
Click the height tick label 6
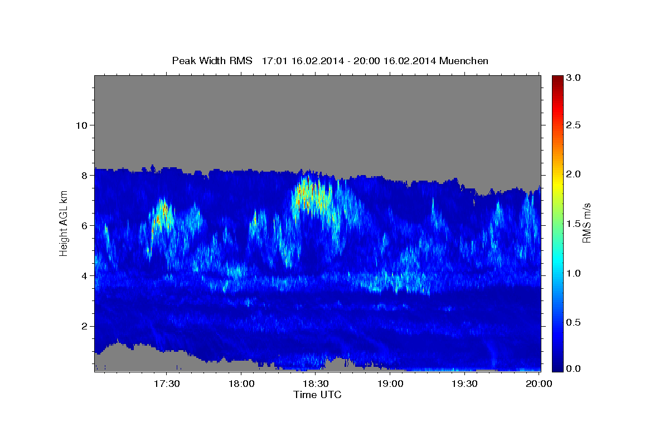point(84,225)
